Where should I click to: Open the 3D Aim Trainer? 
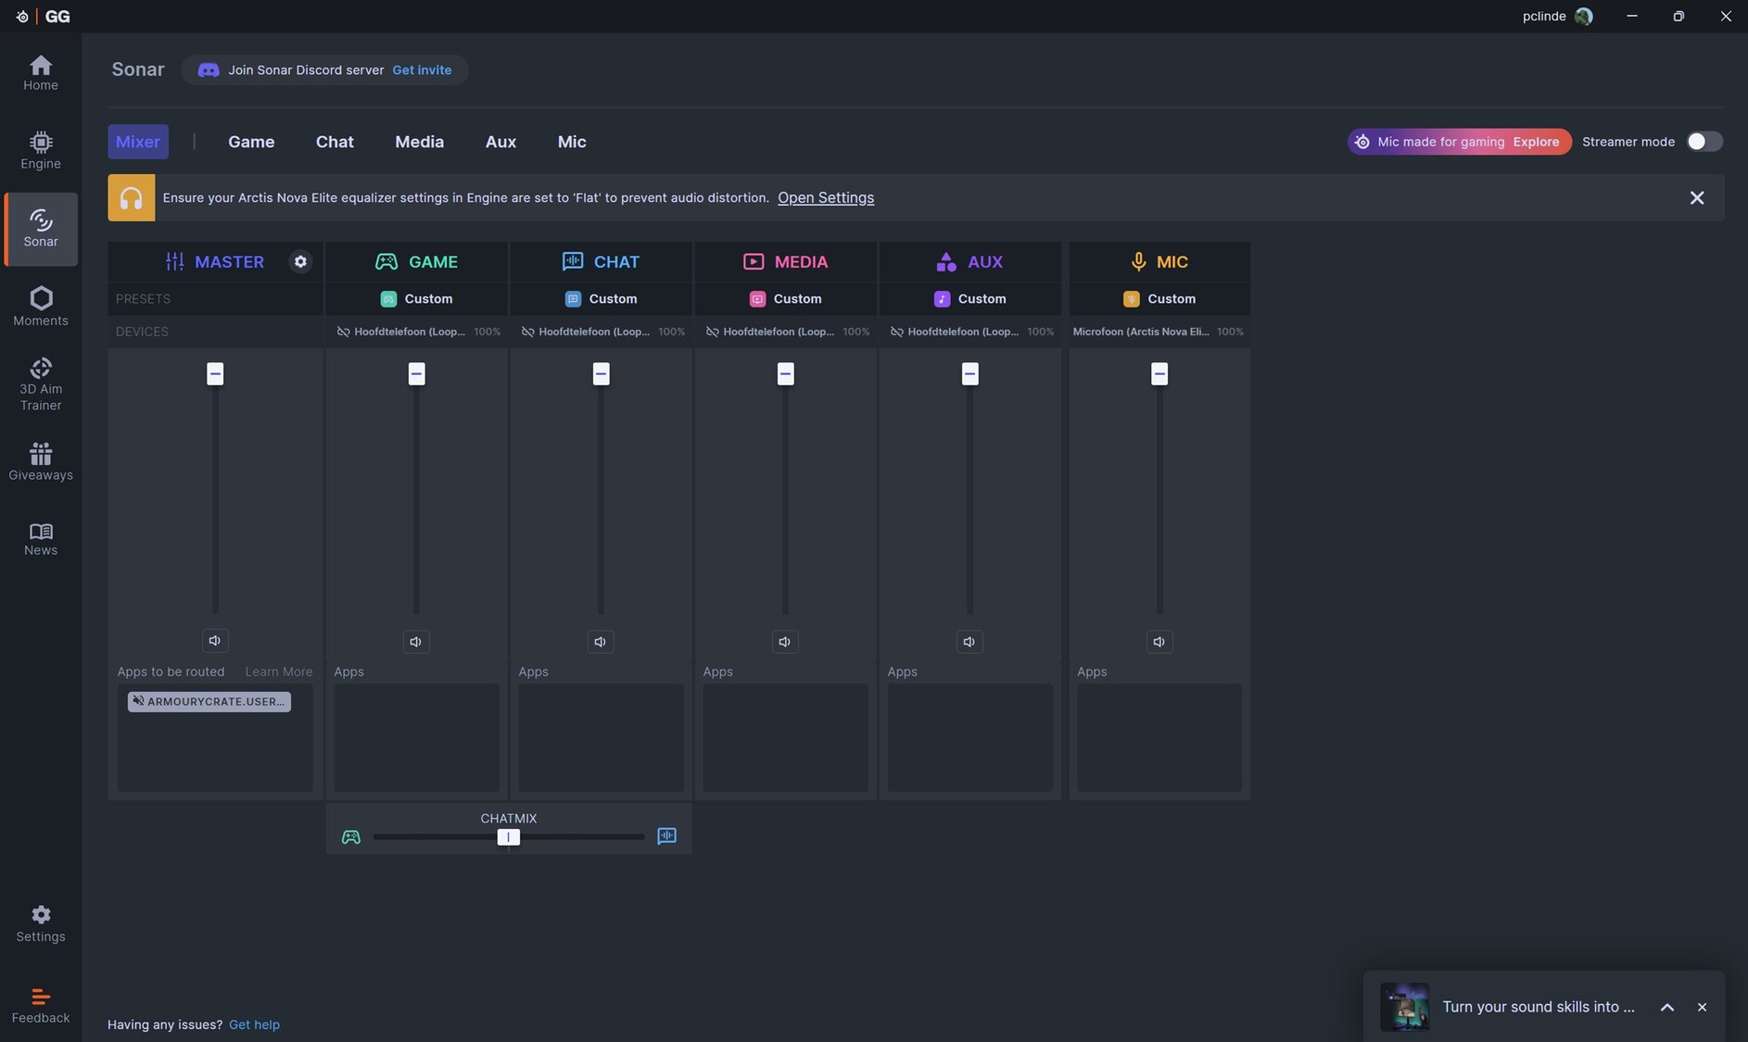click(41, 383)
